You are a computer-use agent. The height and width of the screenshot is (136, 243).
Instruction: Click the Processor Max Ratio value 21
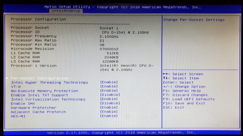pyautogui.click(x=102, y=41)
